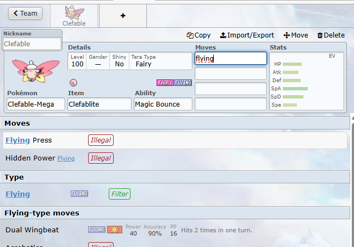Focus the first move field containing flying
This screenshot has width=354, height=247.
[231, 58]
